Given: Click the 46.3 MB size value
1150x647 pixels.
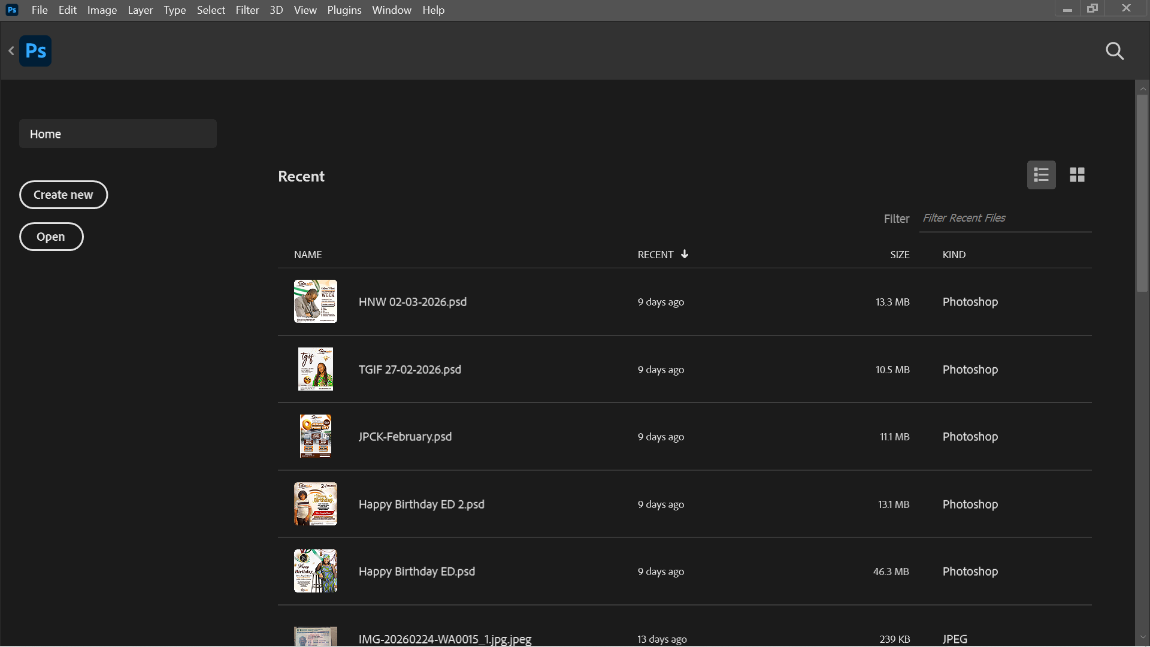Looking at the screenshot, I should (891, 572).
